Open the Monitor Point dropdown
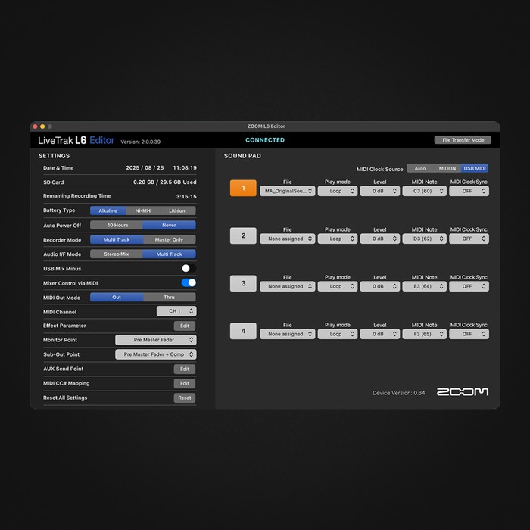530x530 pixels. (156, 340)
